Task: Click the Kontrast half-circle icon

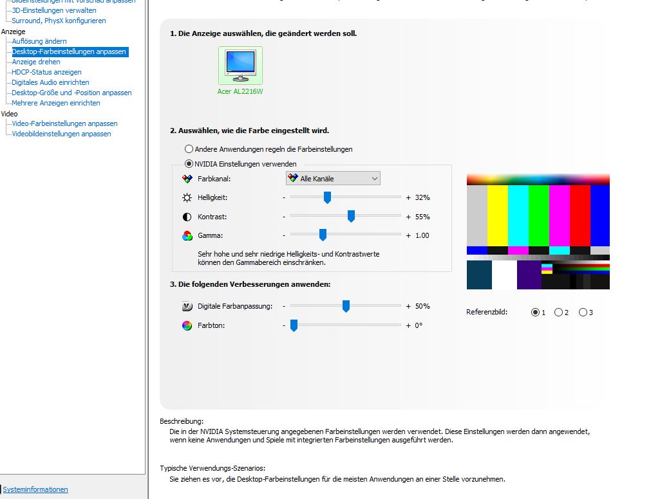Action: tap(187, 217)
